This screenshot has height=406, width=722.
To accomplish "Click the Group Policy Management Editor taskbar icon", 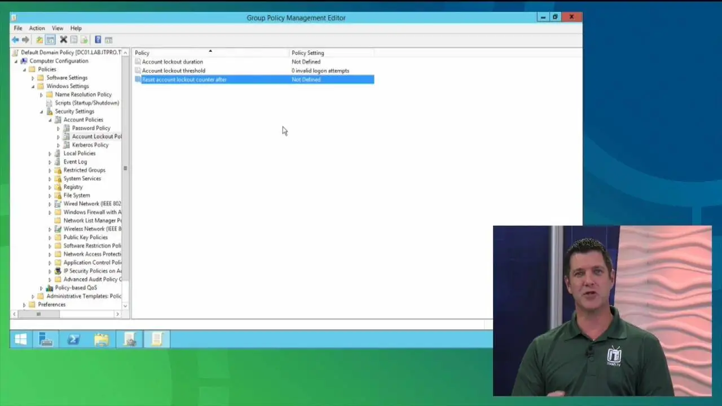I will coord(157,339).
